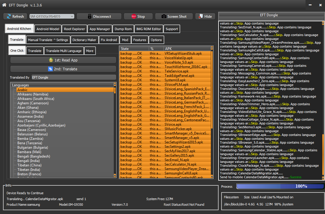
Task: Open the Mod tab
Action: (x=125, y=40)
